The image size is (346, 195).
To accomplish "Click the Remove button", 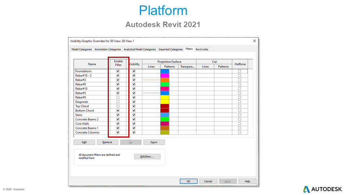I will [107, 142].
